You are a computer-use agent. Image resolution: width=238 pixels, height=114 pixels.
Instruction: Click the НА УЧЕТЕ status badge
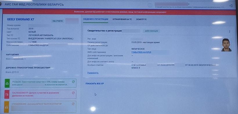click(x=58, y=21)
